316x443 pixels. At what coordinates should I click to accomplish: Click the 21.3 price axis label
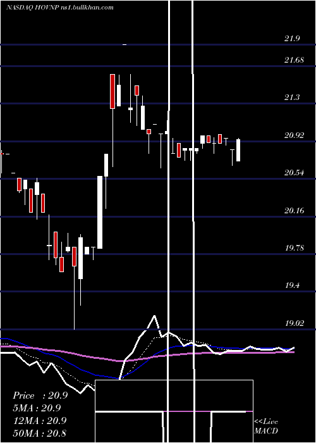(x=292, y=97)
